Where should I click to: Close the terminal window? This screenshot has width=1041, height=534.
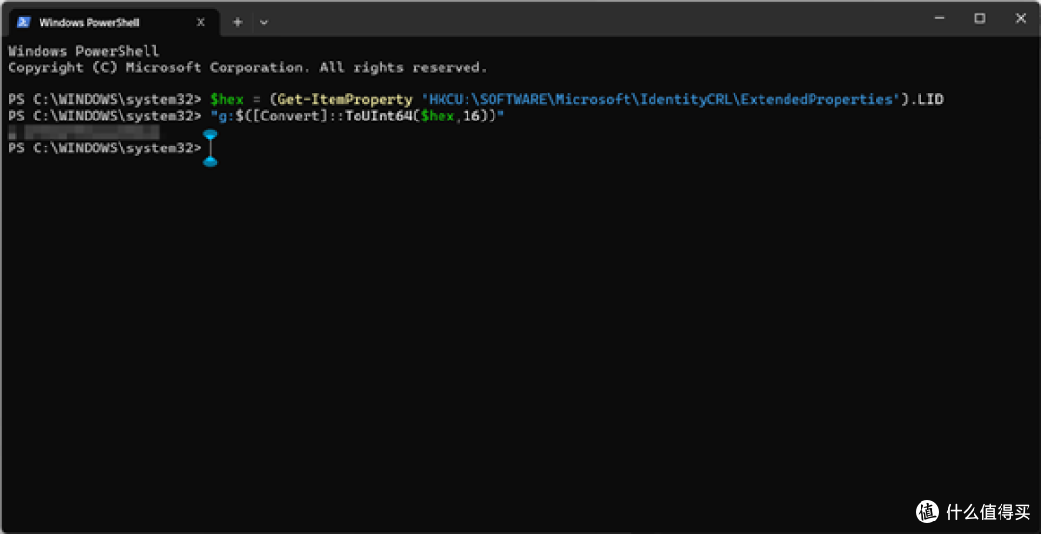pyautogui.click(x=1021, y=18)
